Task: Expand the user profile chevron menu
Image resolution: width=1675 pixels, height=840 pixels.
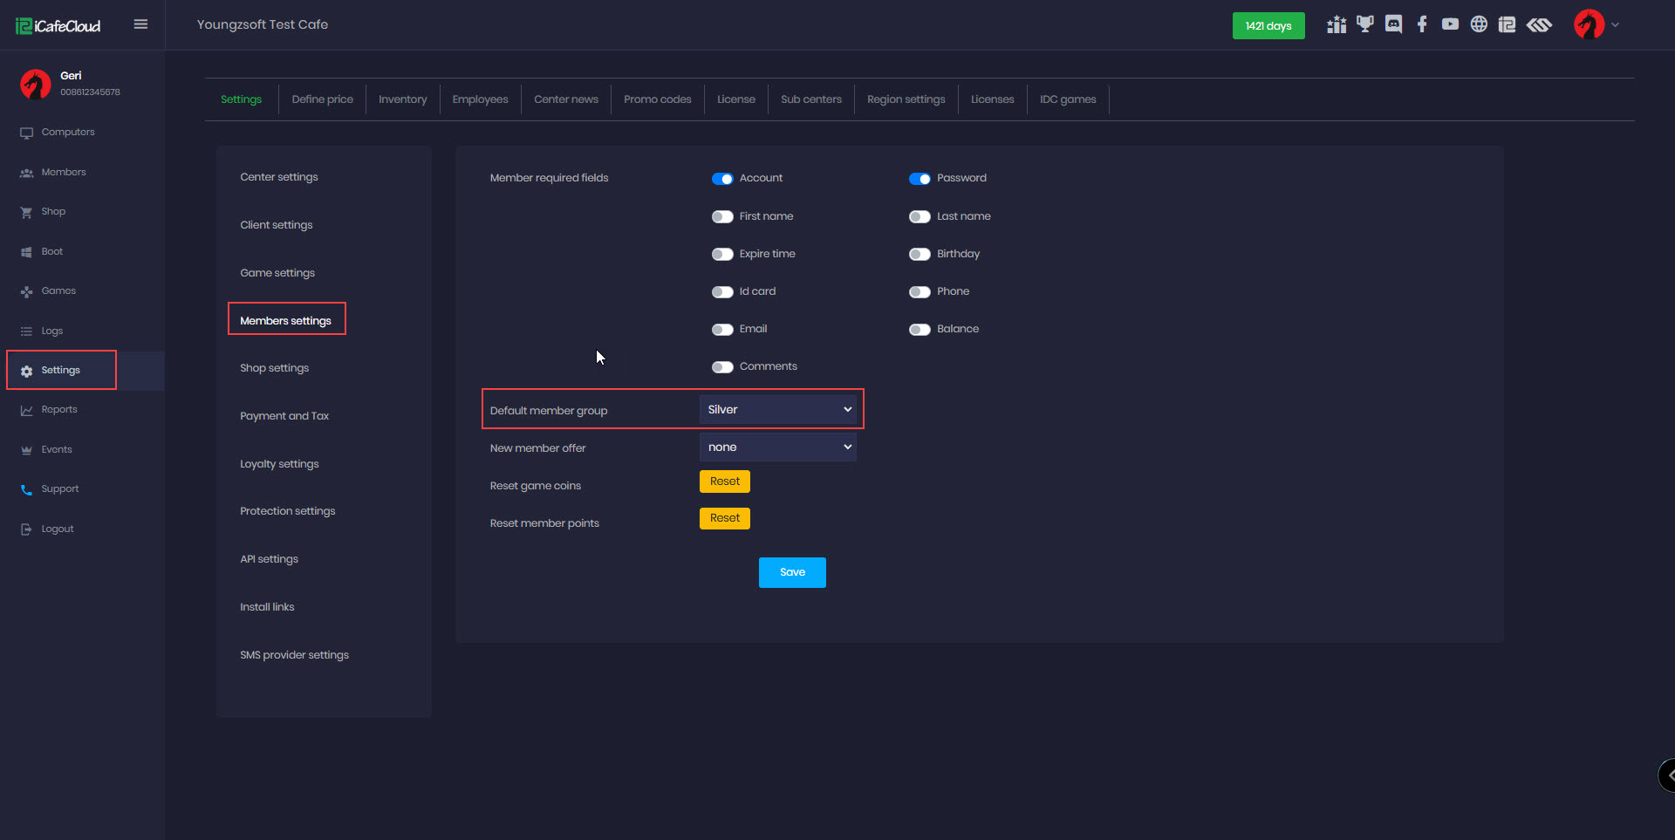Action: point(1615,25)
